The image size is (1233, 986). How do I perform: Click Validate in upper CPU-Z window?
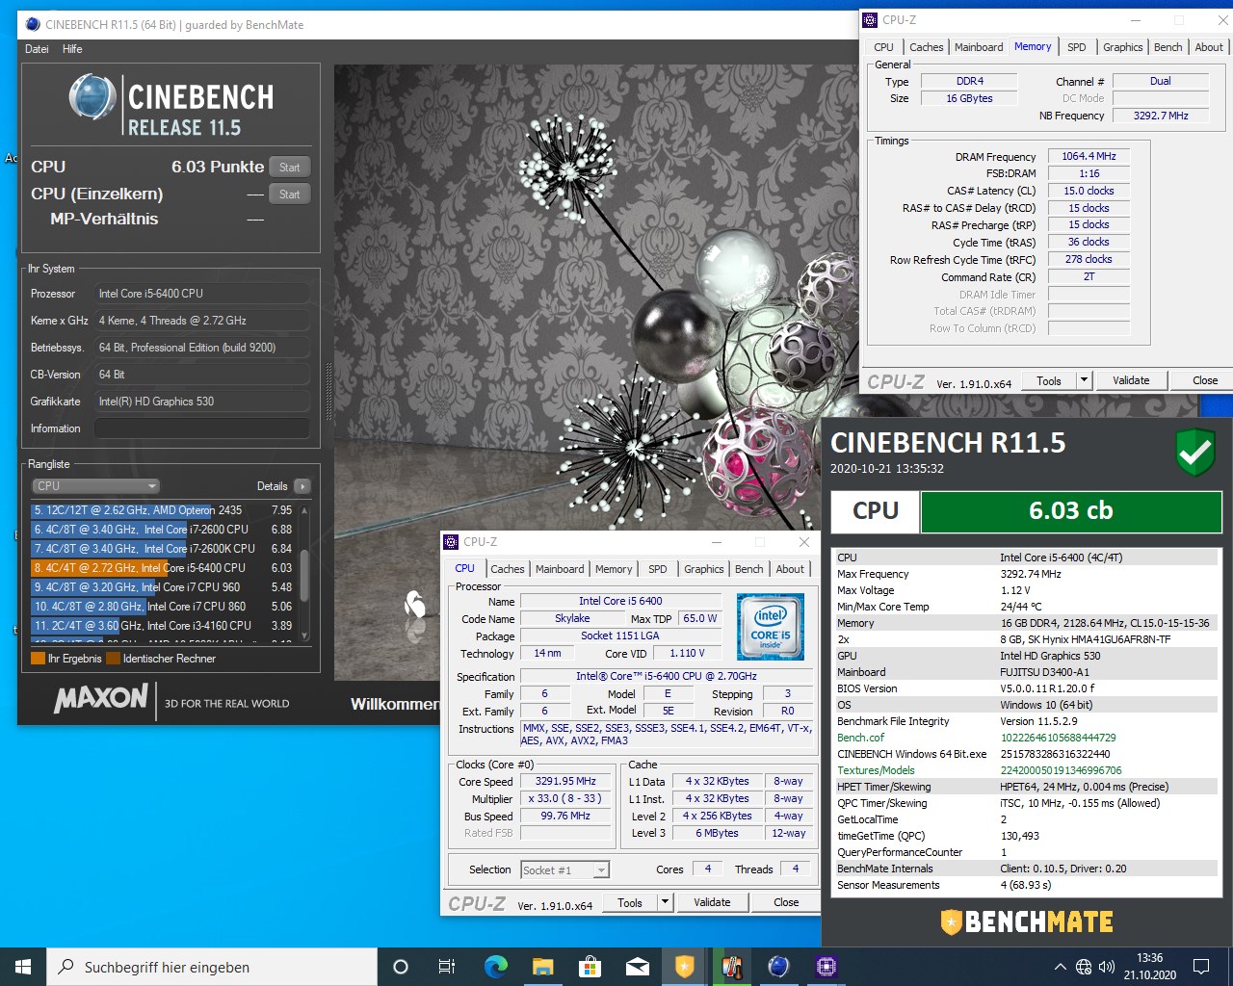tap(1131, 380)
